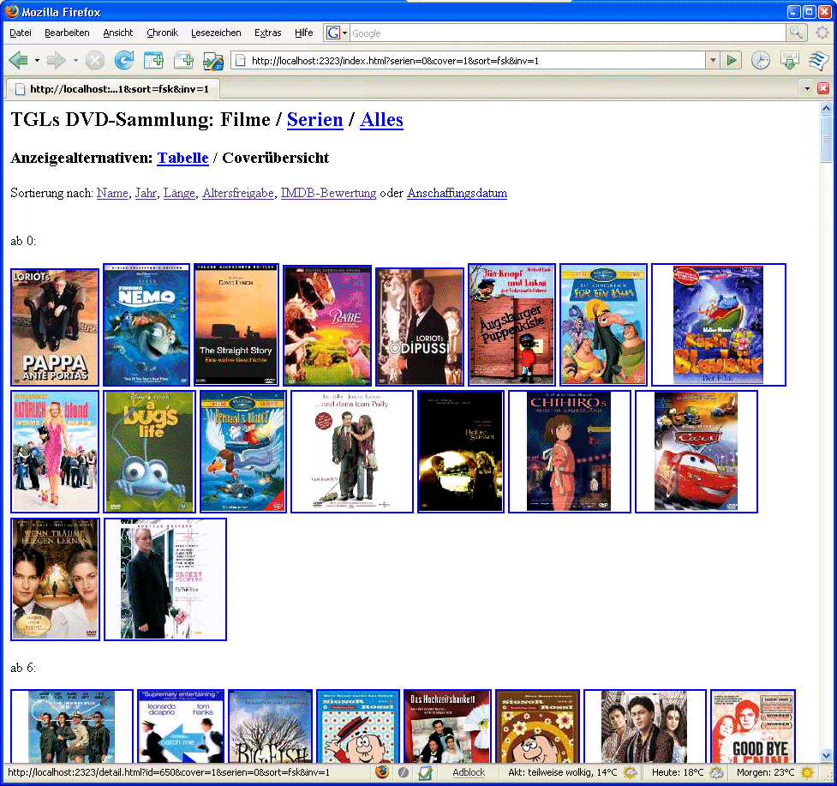The image size is (837, 786).
Task: Open the Bearbeiten menu
Action: coord(67,33)
